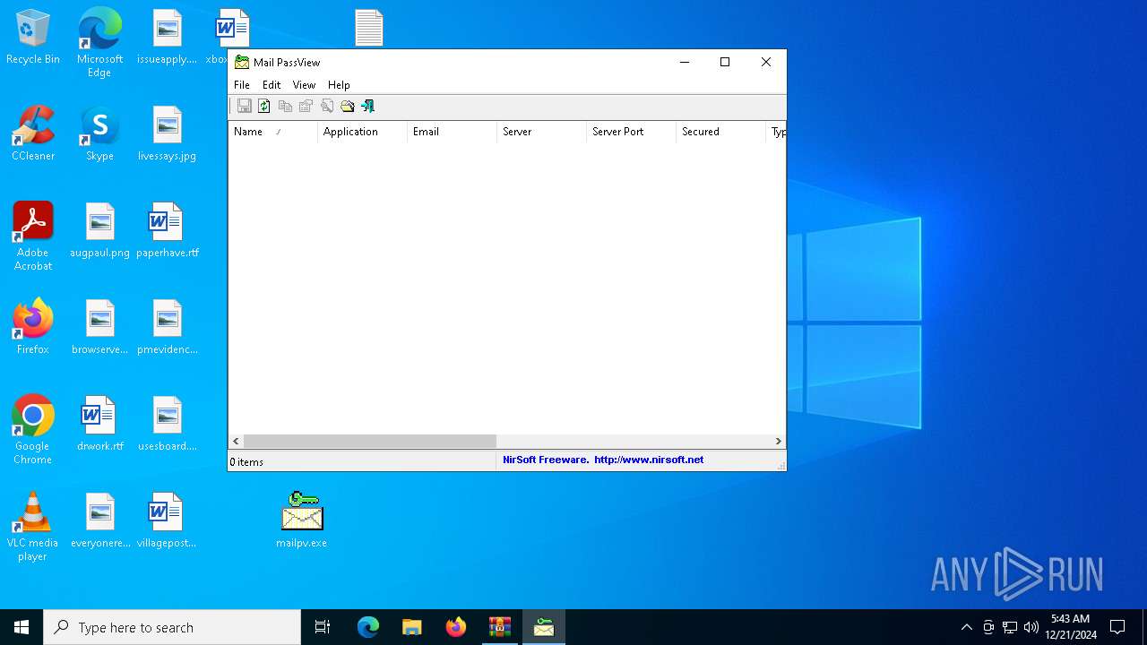Select the Microsoft Edge desktop shortcut

[x=99, y=42]
